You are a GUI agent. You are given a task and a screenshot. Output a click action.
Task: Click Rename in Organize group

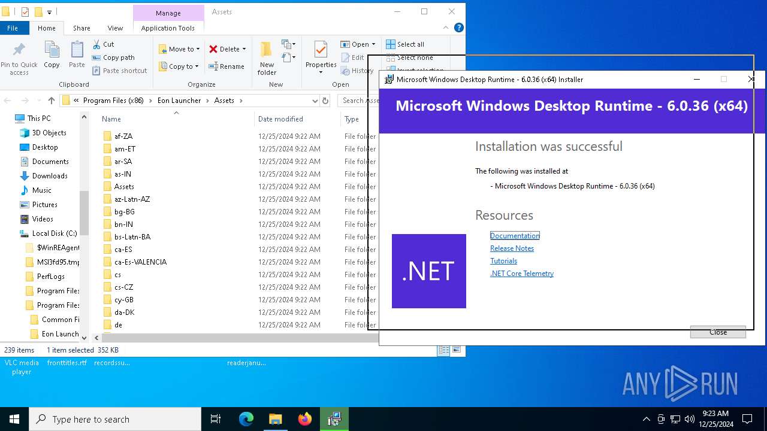click(x=227, y=66)
